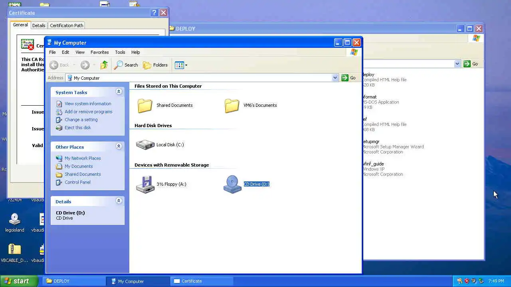
Task: Click the red security shield tray icon
Action: (x=467, y=281)
